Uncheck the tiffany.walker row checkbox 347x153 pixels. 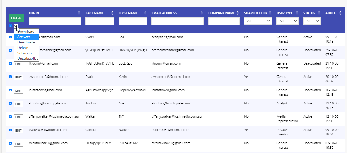pyautogui.click(x=10, y=117)
